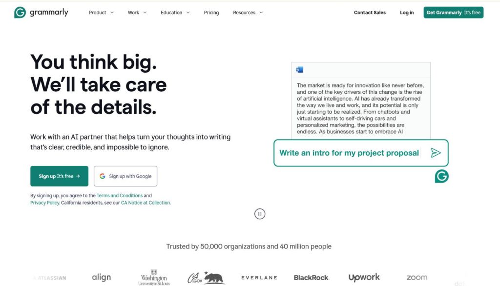This screenshot has width=500, height=286.
Task: Click the Microsoft Word icon on the document preview
Action: (x=299, y=69)
